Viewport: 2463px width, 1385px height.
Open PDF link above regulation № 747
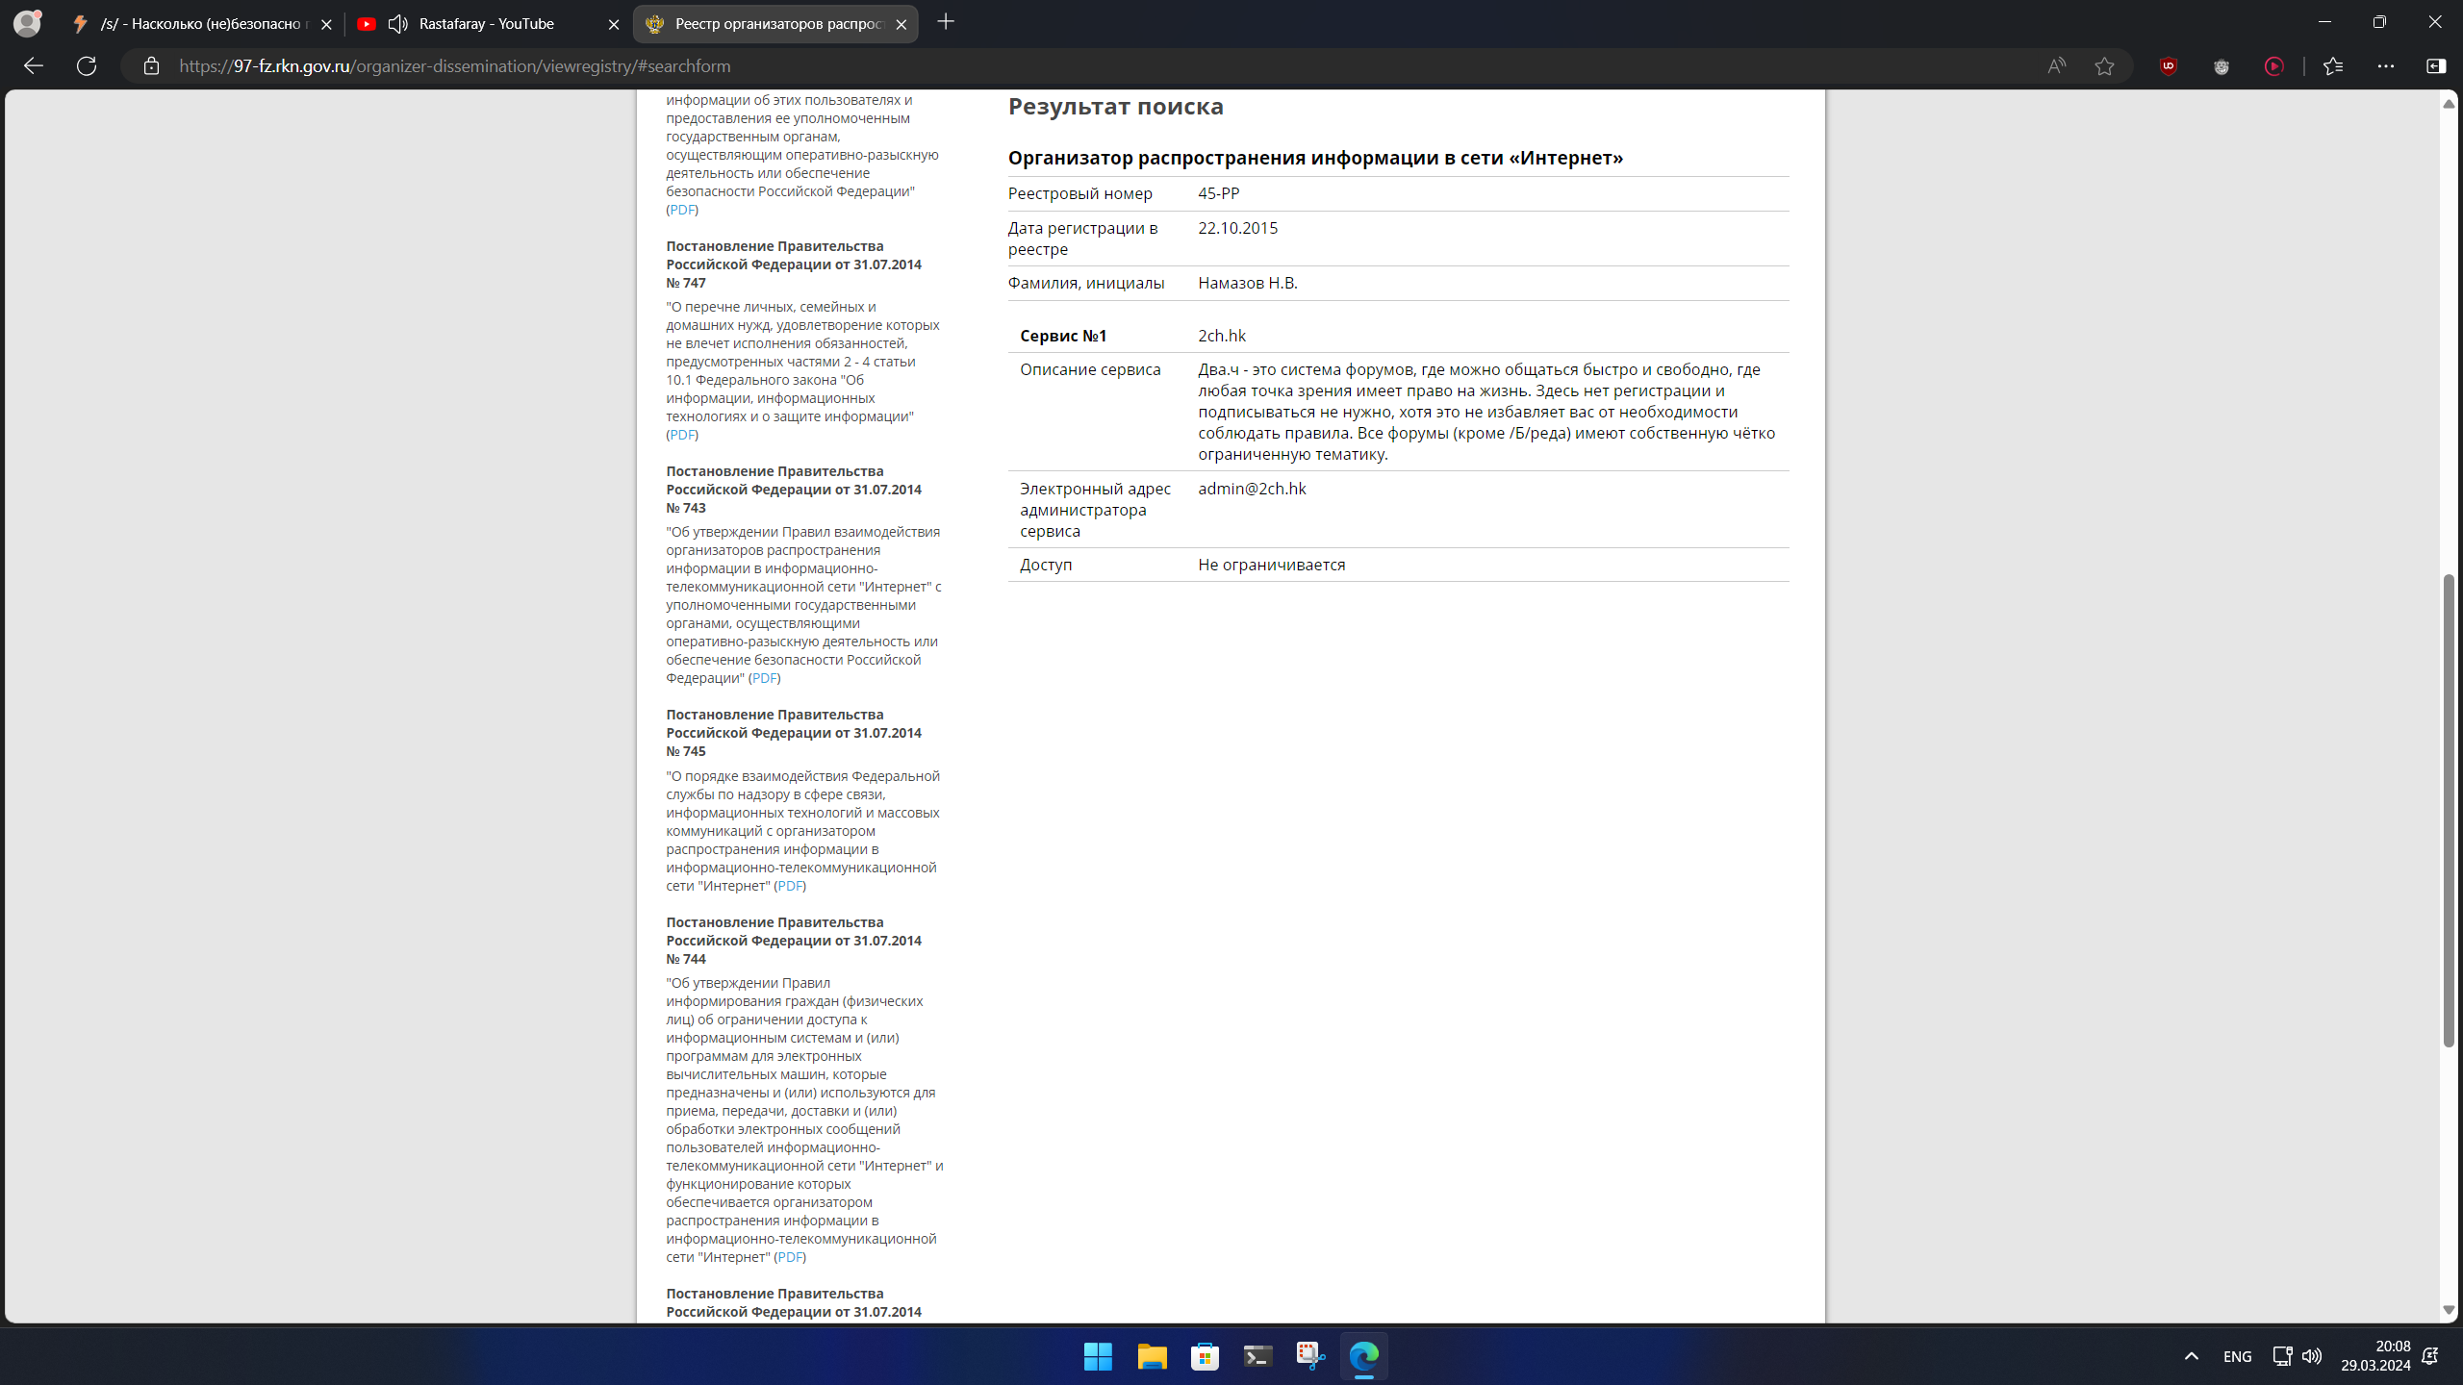(x=682, y=210)
